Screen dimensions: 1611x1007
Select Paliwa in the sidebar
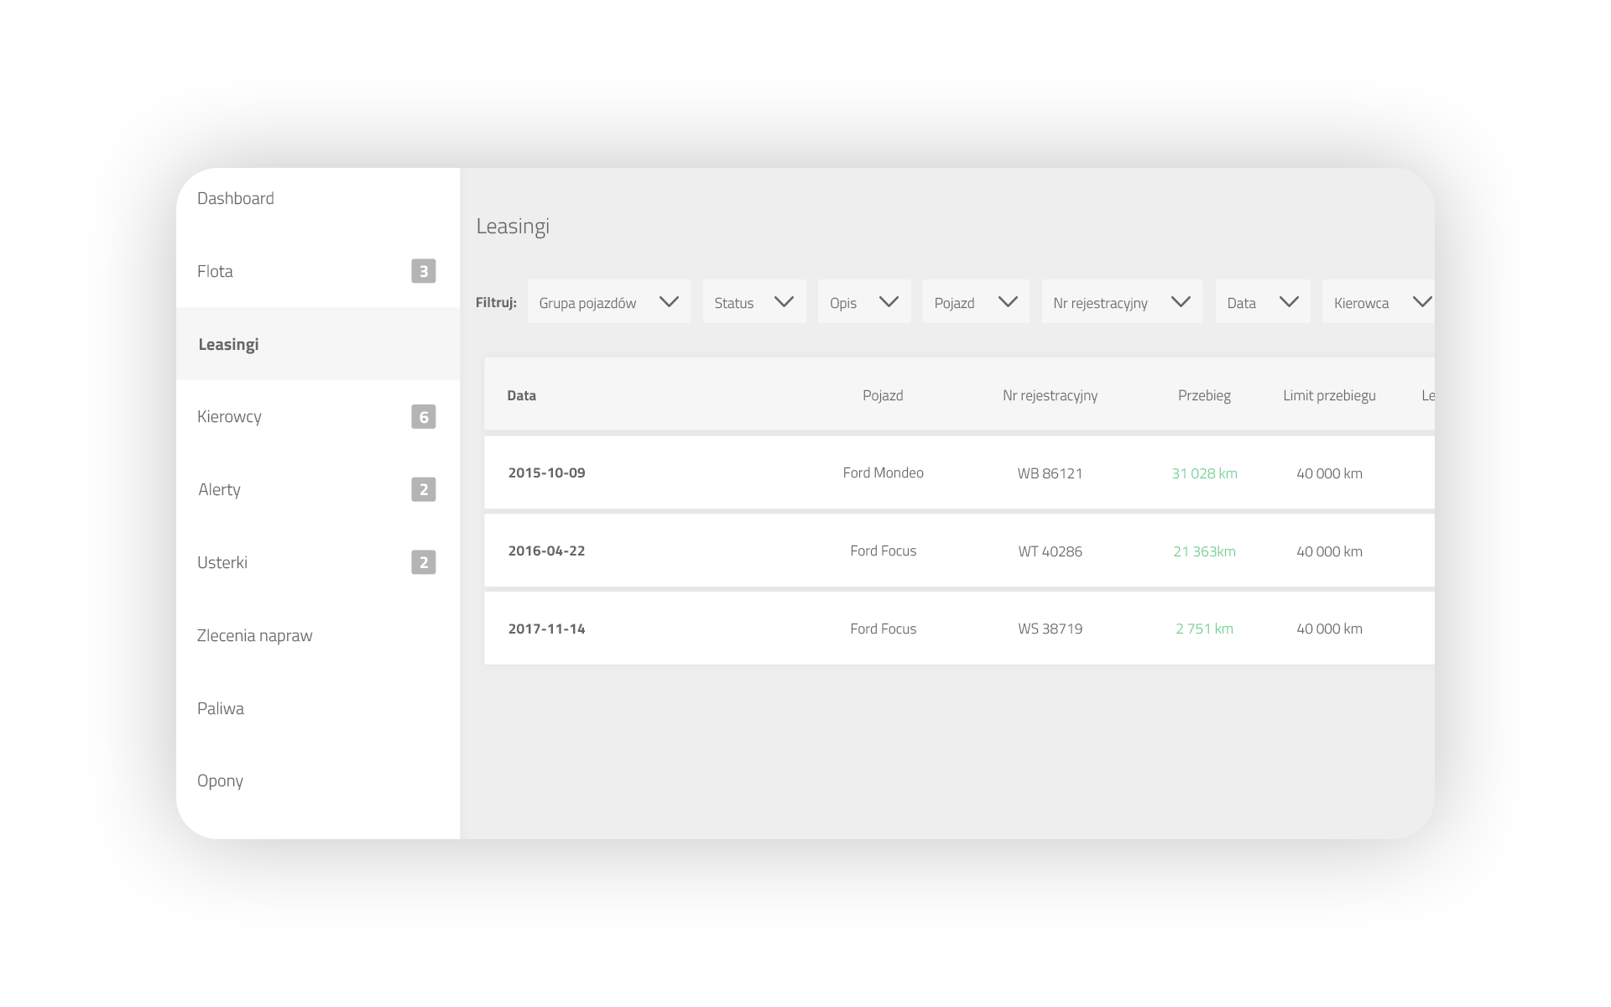[x=221, y=708]
